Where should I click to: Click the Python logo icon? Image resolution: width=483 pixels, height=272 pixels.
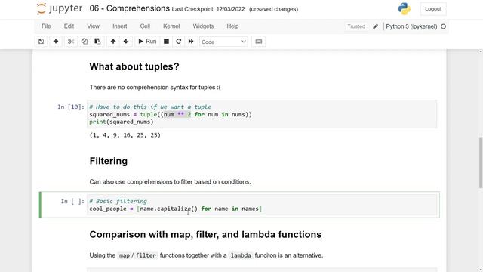[x=405, y=9]
